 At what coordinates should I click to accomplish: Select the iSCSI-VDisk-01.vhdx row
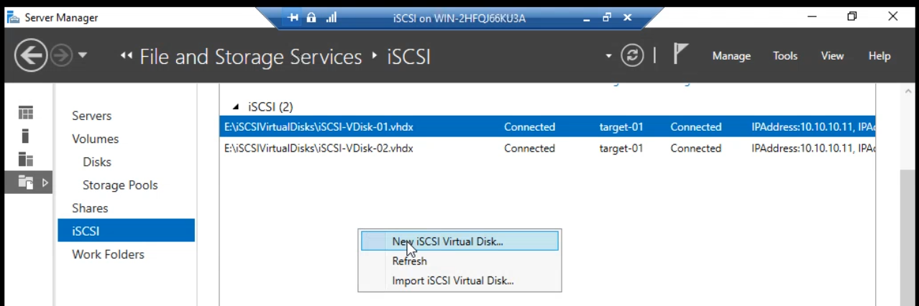(x=547, y=126)
